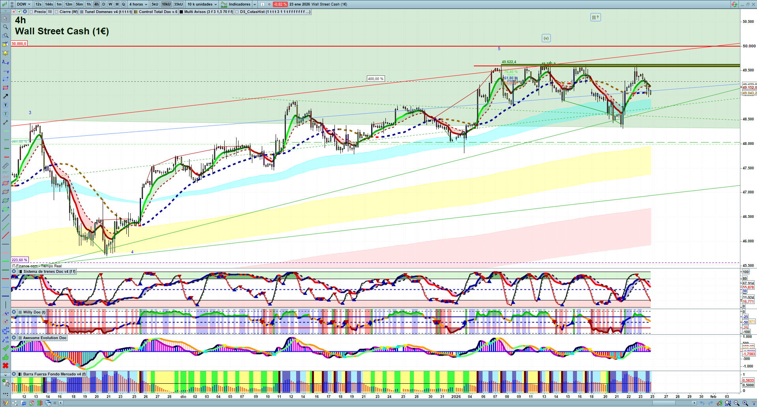
Task: Click the Tunel Domenec v4 color swatch
Action: [x=82, y=12]
